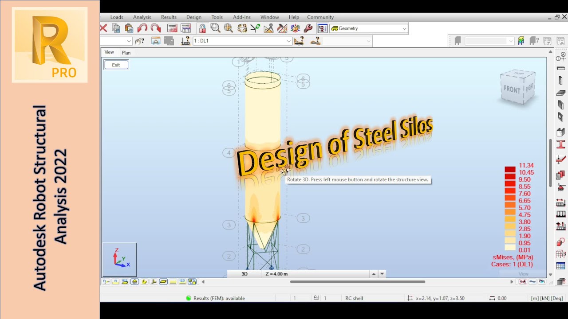Open the colorful 3D axes cube icon
568x319 pixels.
pos(295,28)
